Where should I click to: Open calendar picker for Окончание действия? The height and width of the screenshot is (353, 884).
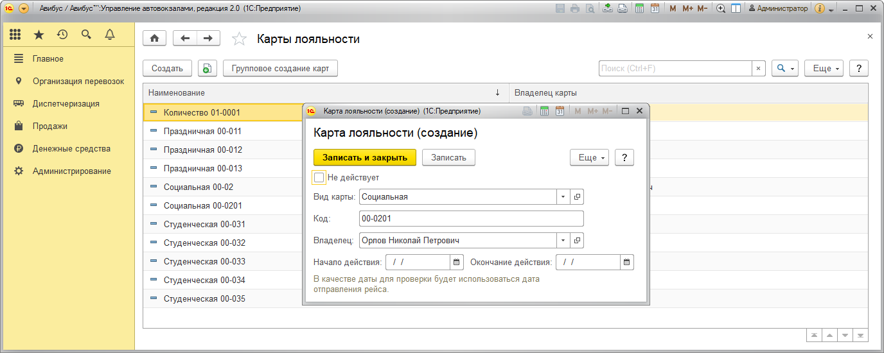coord(627,262)
